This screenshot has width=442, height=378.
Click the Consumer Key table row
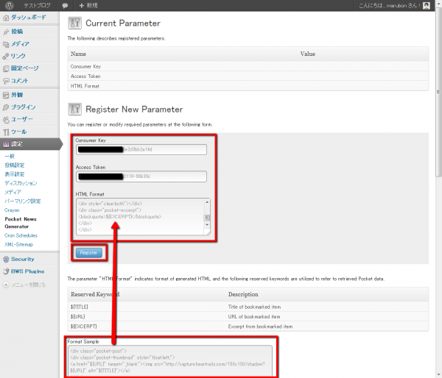(248, 66)
